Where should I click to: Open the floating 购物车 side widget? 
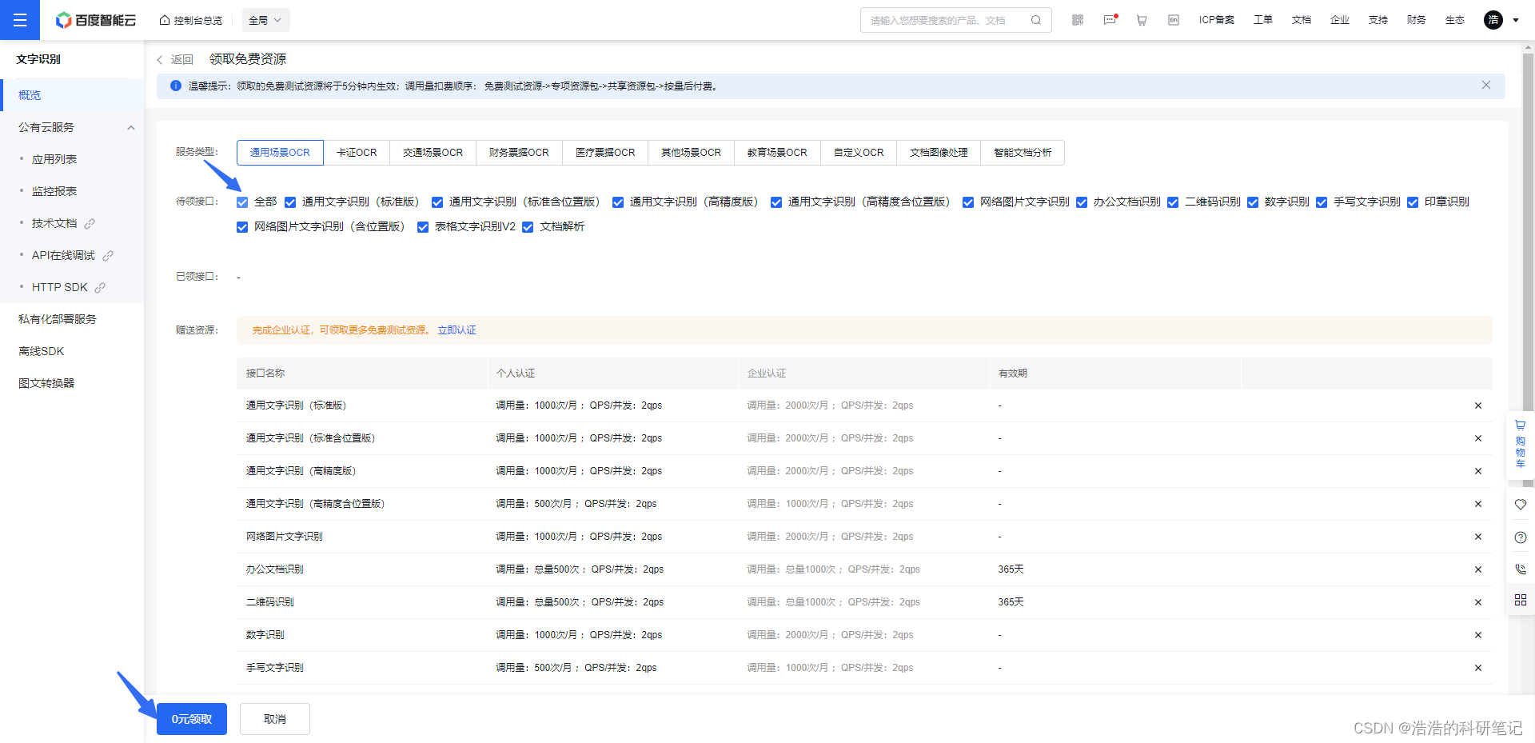point(1520,445)
